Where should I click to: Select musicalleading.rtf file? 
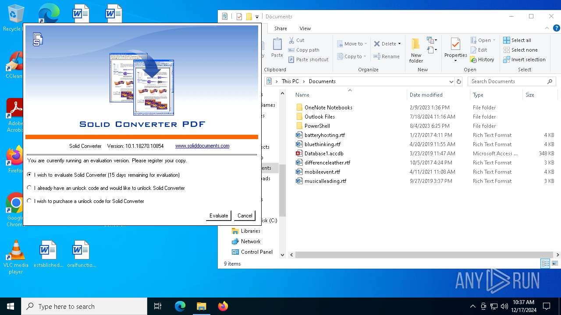[x=325, y=181]
